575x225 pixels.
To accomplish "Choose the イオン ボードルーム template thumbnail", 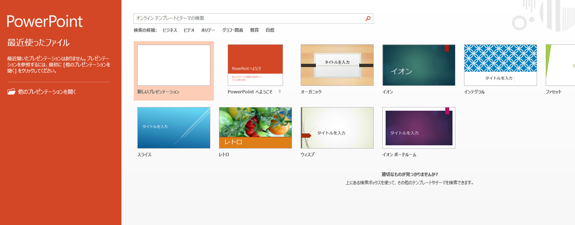I will point(419,128).
